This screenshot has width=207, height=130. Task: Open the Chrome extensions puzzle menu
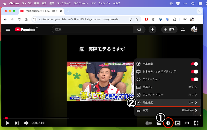click(174, 19)
